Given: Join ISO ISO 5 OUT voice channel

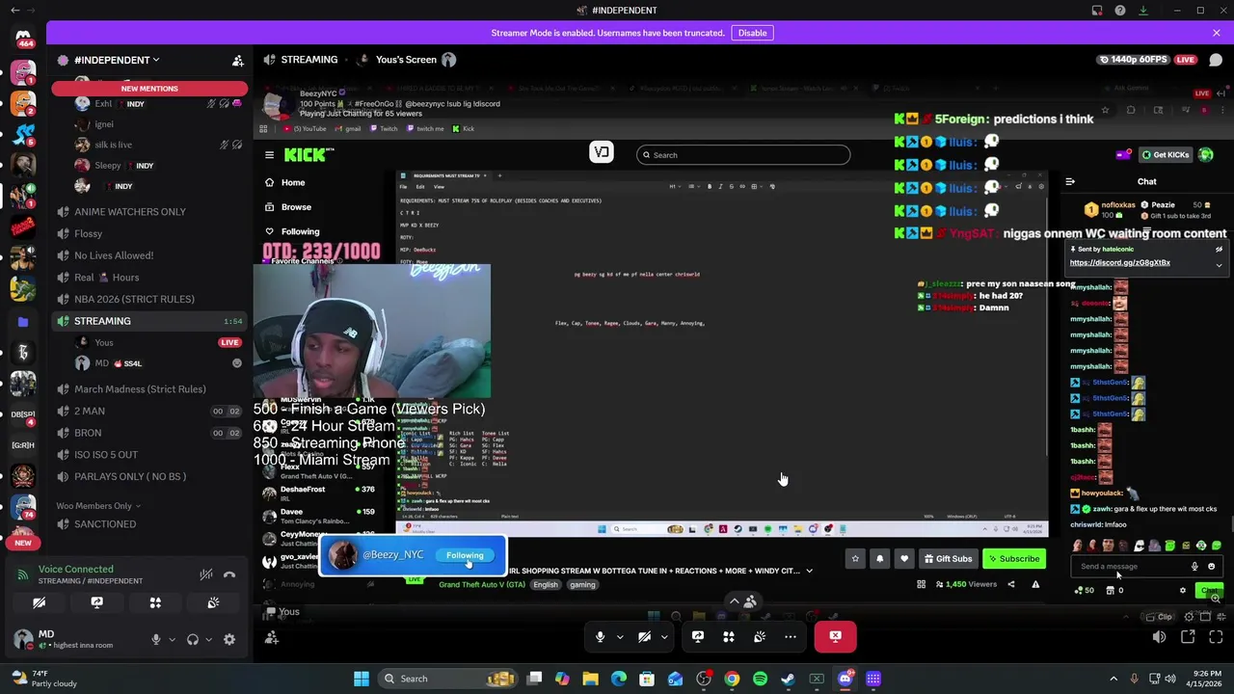Looking at the screenshot, I should pyautogui.click(x=149, y=455).
